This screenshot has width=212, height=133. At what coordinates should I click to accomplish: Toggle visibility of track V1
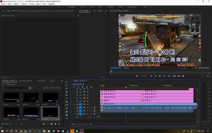click(88, 104)
